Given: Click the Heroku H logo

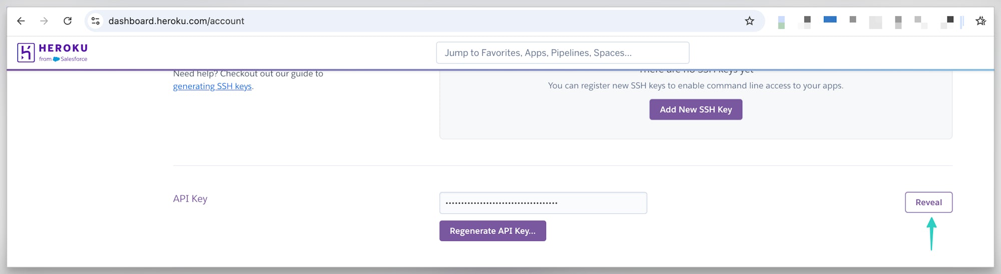Looking at the screenshot, I should (26, 52).
